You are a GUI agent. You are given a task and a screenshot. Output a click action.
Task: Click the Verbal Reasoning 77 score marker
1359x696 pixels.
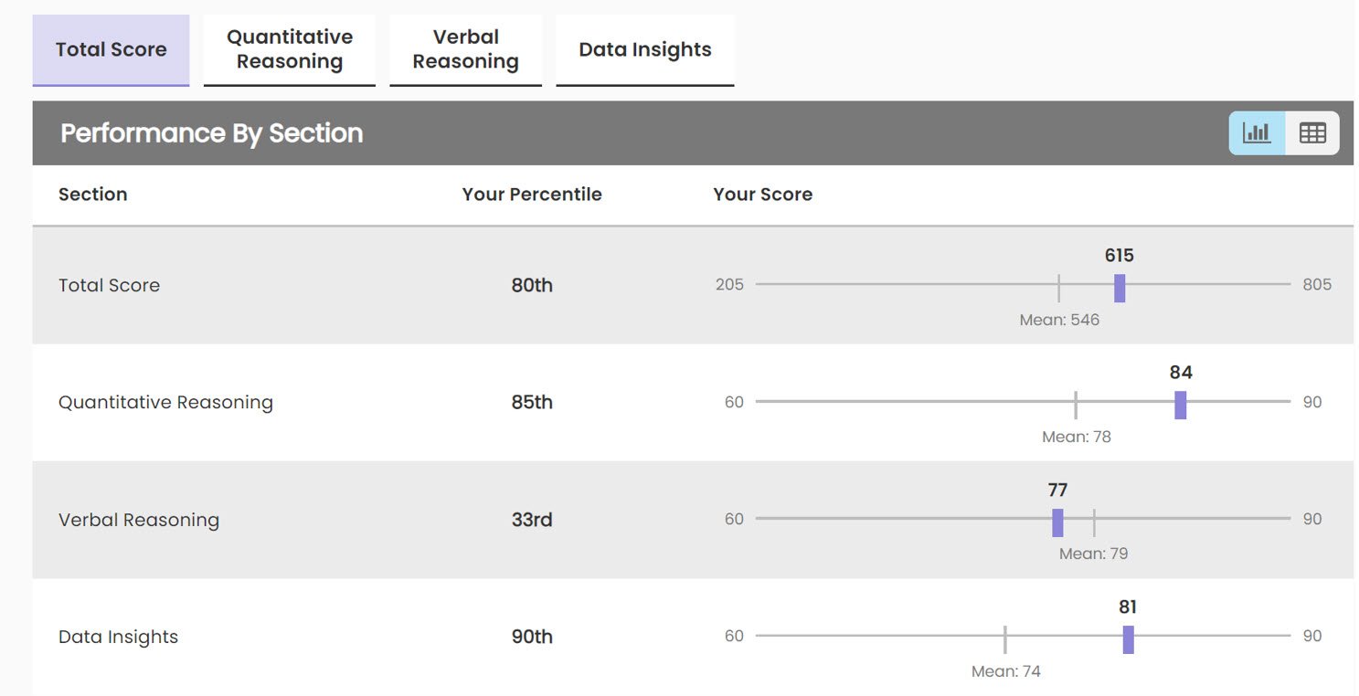click(1057, 522)
